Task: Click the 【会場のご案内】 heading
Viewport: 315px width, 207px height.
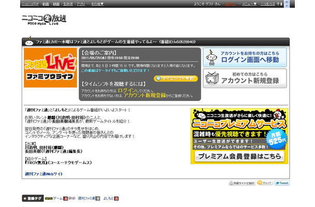Action: tap(99, 53)
